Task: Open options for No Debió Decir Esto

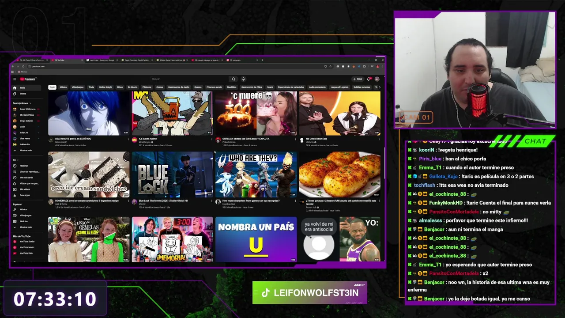Action: point(379,139)
